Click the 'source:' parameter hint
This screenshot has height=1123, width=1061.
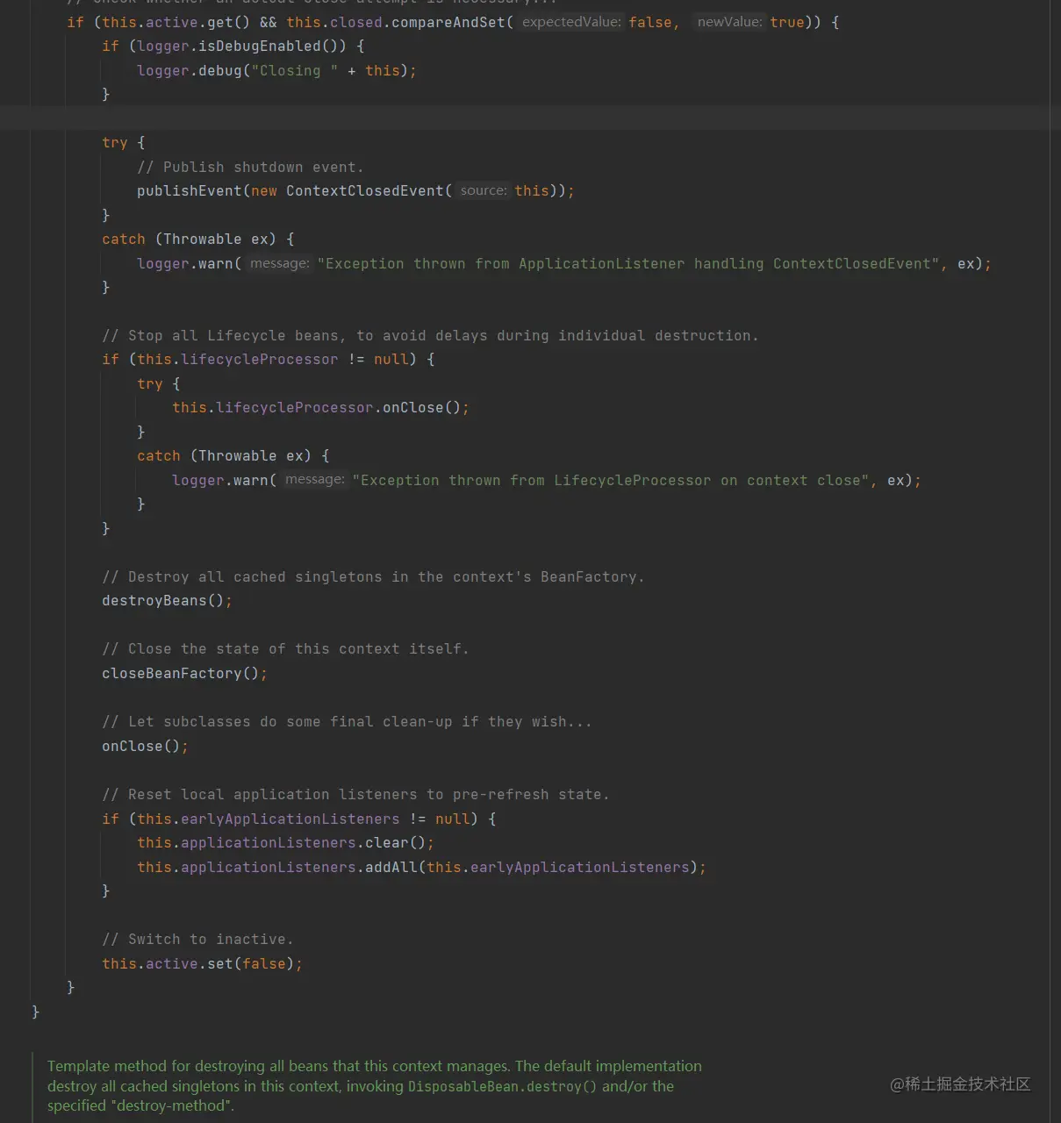(x=483, y=190)
